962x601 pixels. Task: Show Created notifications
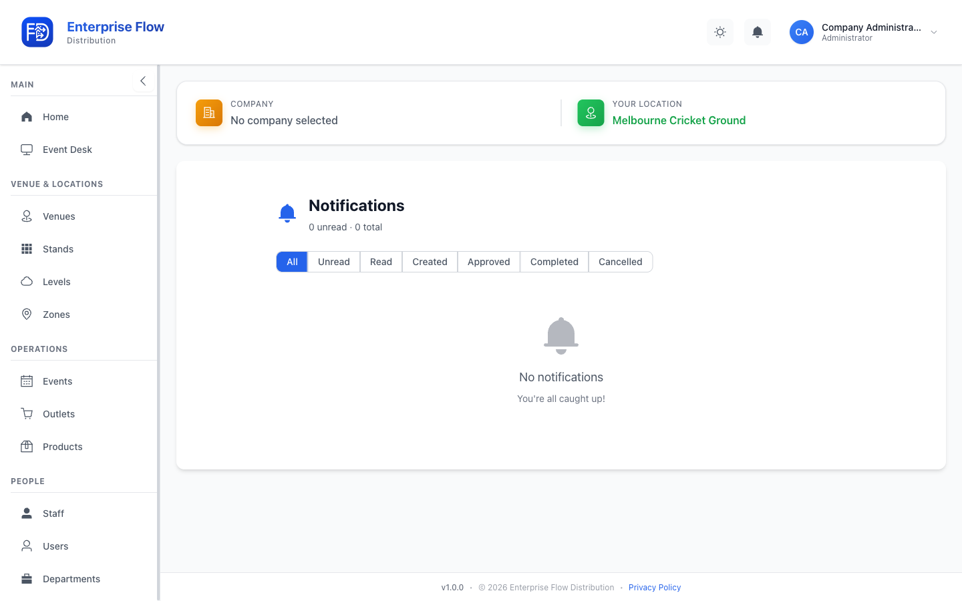(430, 262)
